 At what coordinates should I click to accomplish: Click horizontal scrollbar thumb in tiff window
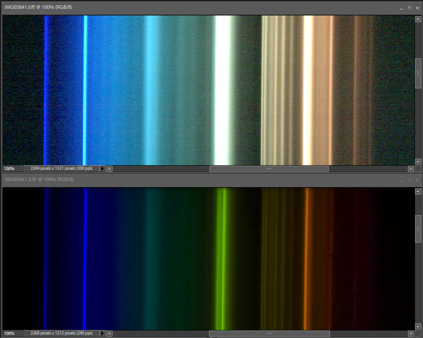269,169
